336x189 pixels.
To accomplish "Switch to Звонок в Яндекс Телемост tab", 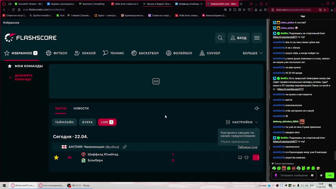I will (157, 4).
